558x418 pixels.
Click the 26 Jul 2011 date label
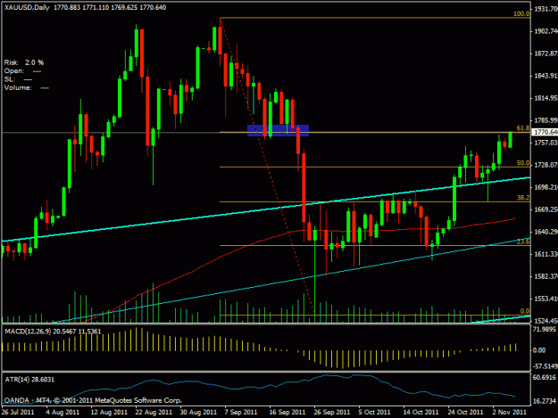tap(18, 413)
